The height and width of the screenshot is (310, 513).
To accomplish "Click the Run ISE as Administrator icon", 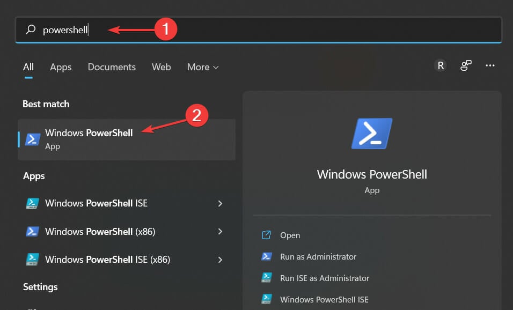I will [x=266, y=278].
